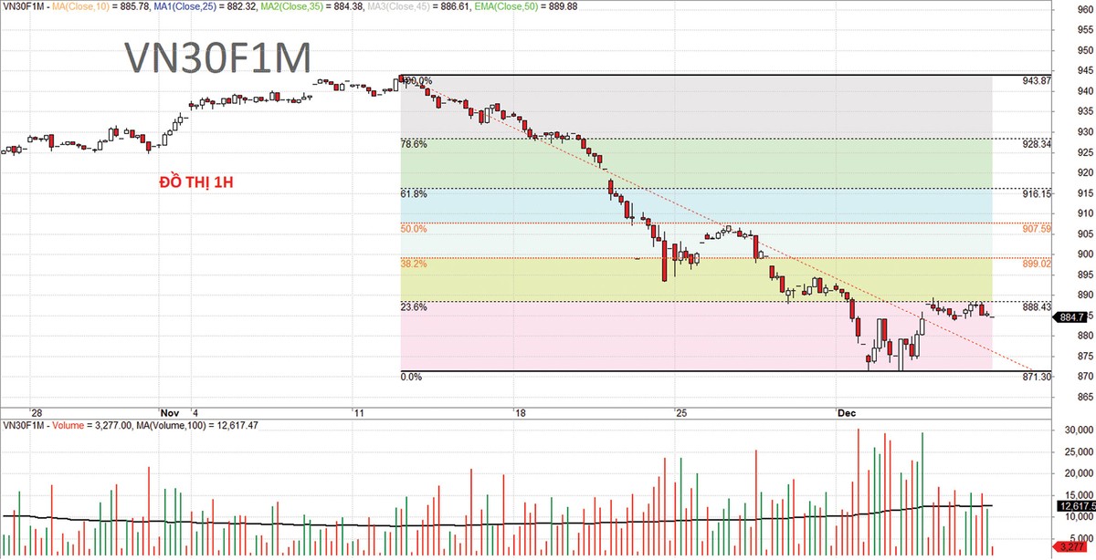Select the 61.8% Fibonacci level label
The image size is (1096, 560).
[x=414, y=194]
